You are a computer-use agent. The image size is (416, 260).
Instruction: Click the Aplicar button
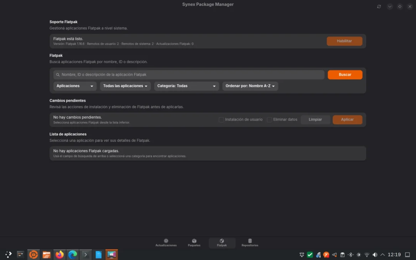point(347,120)
